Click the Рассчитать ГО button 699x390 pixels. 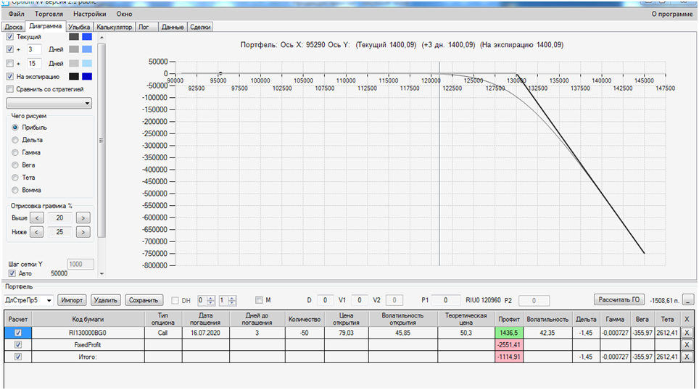coord(619,299)
